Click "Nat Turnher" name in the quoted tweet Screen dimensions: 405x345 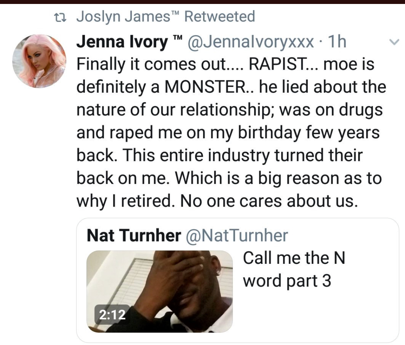[x=134, y=236]
